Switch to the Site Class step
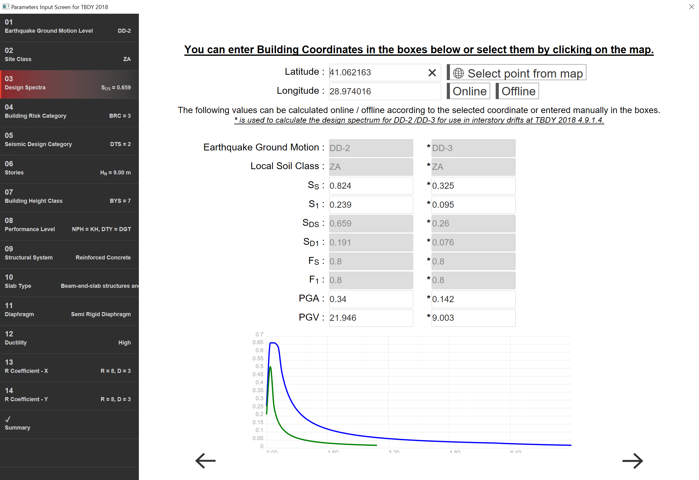The height and width of the screenshot is (480, 699). pyautogui.click(x=69, y=56)
